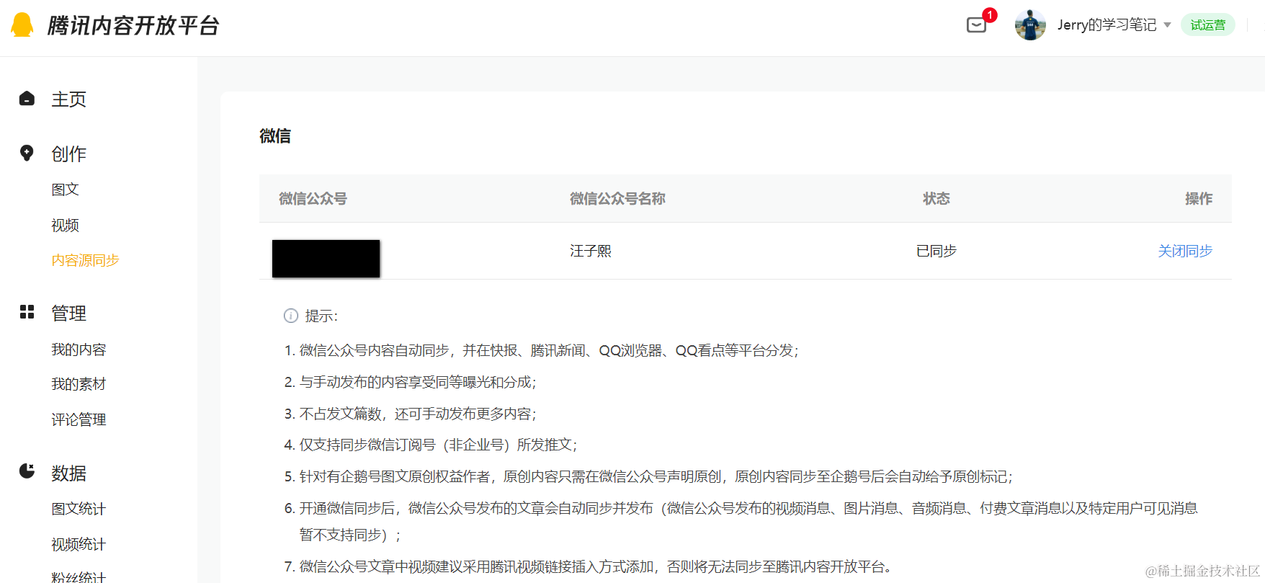This screenshot has height=583, width=1265.
Task: Click the Tencent penguin logo icon
Action: pos(22,25)
